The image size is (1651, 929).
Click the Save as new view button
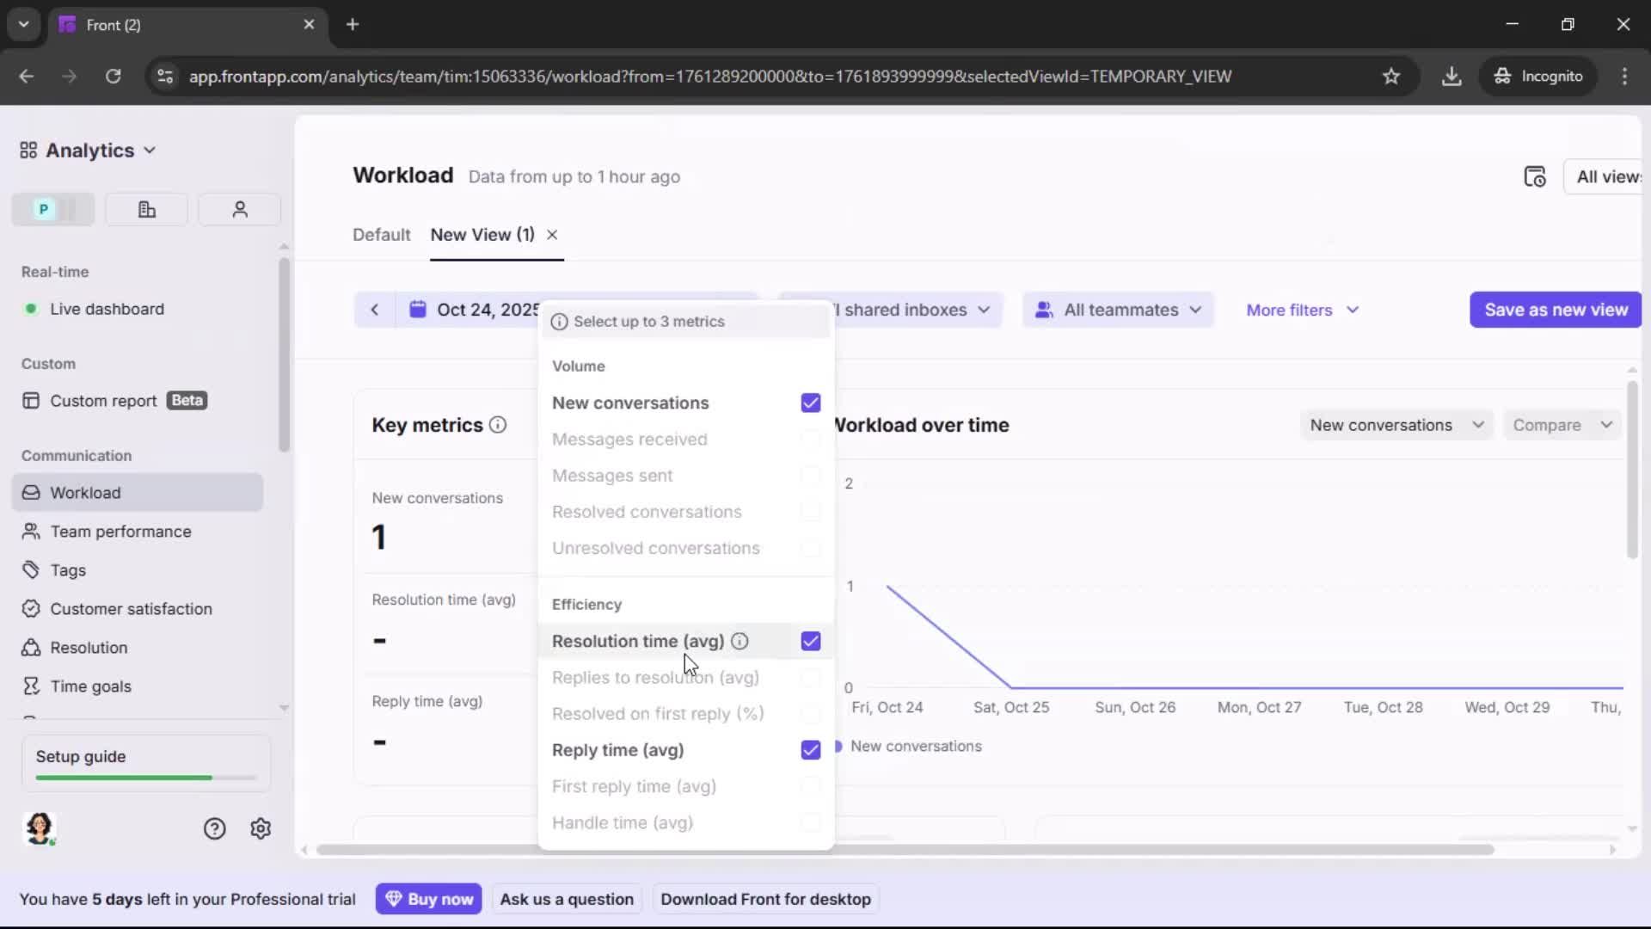pos(1555,310)
